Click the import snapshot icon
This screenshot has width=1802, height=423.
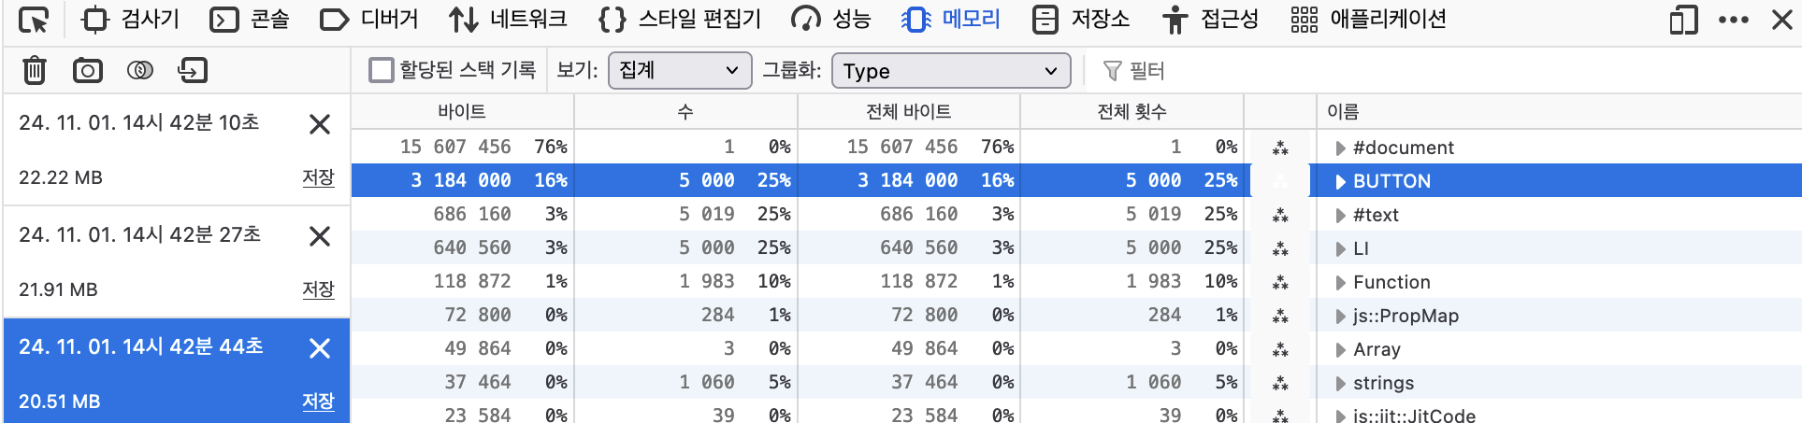[193, 70]
